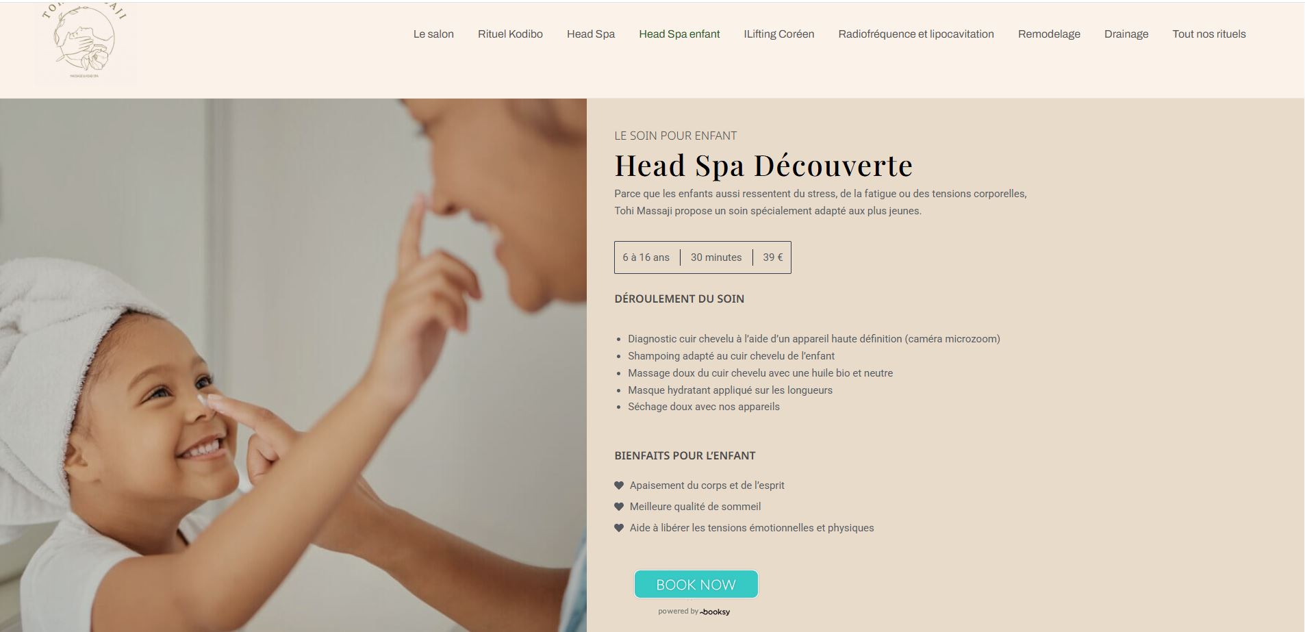Click the child and parent photo

(293, 365)
